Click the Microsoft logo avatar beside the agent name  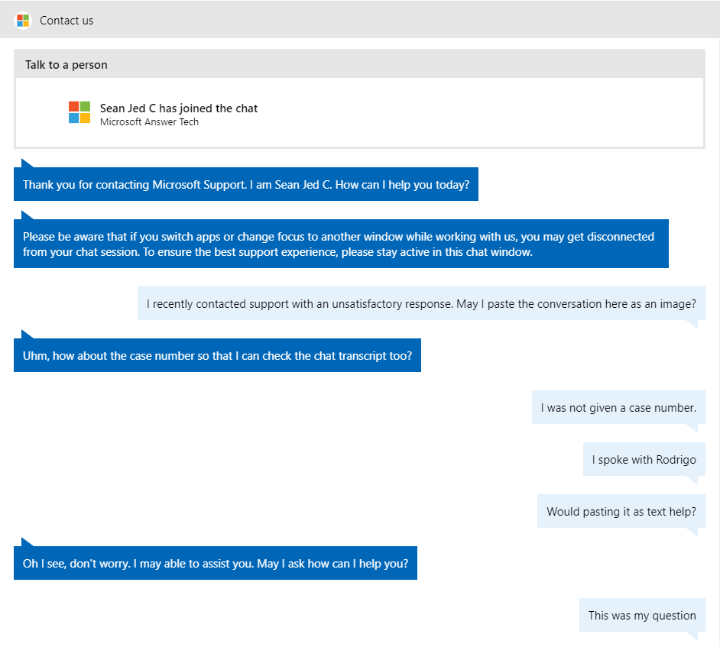79,112
